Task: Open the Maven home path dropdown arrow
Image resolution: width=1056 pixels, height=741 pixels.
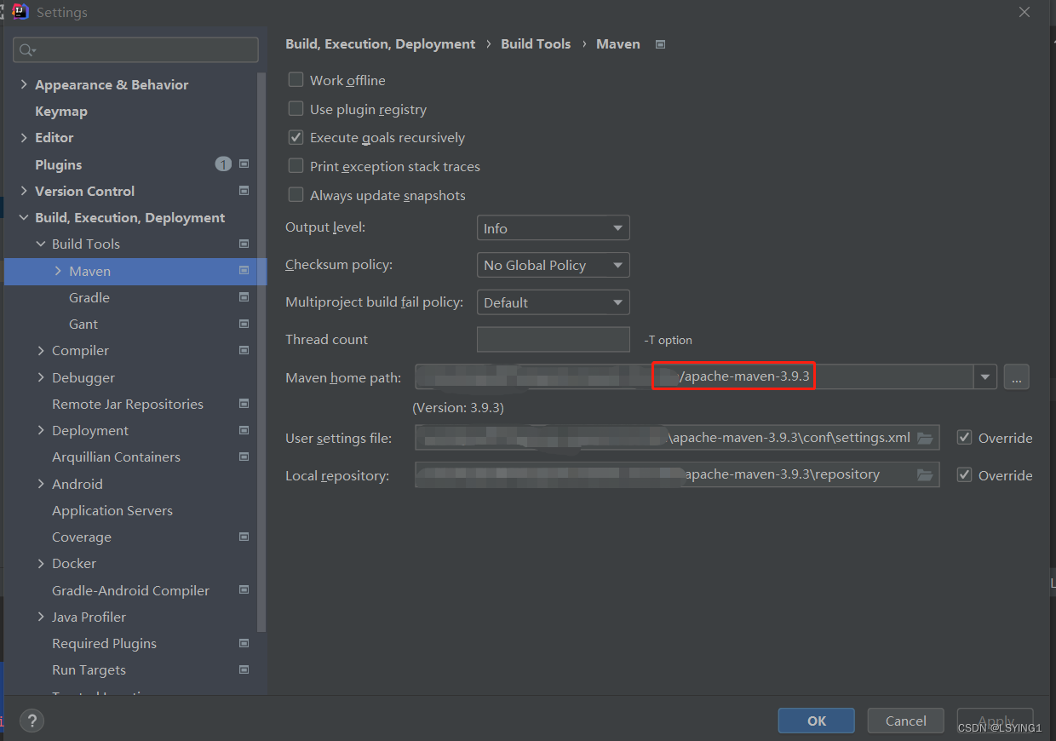Action: click(x=985, y=376)
